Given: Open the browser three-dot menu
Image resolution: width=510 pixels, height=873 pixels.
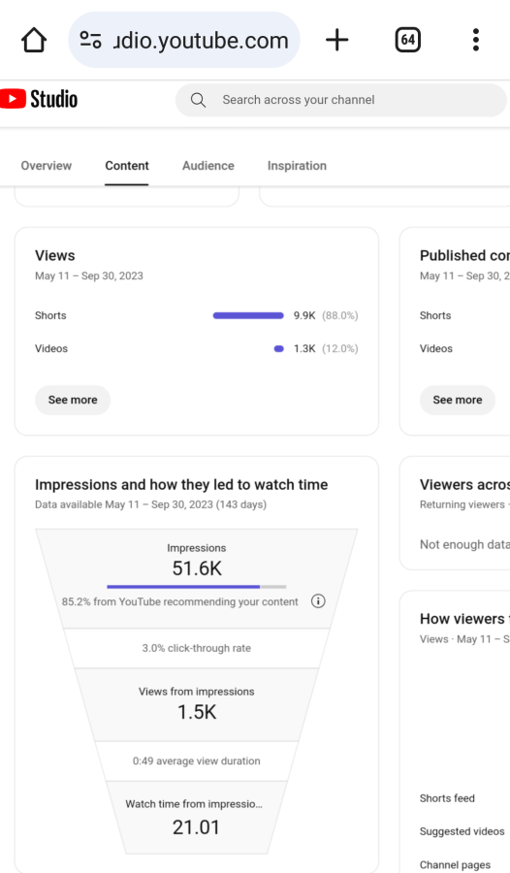Looking at the screenshot, I should 475,40.
